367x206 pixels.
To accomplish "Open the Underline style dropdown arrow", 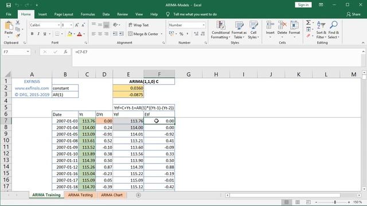I will [49, 34].
